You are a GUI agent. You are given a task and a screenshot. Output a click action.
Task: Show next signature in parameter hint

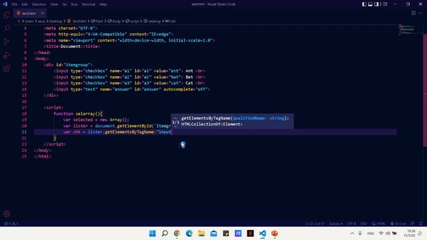pos(175,126)
